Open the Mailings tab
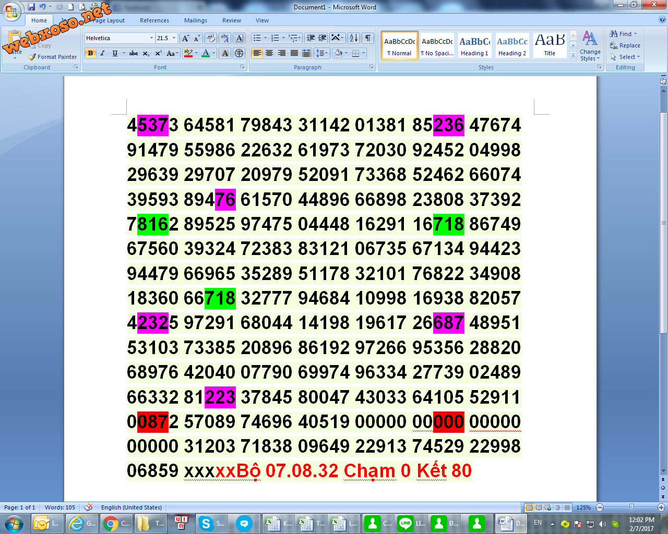This screenshot has width=668, height=534. (196, 20)
